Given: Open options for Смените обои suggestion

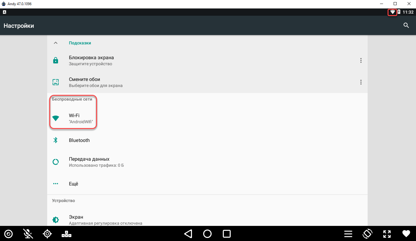Looking at the screenshot, I should pyautogui.click(x=361, y=82).
